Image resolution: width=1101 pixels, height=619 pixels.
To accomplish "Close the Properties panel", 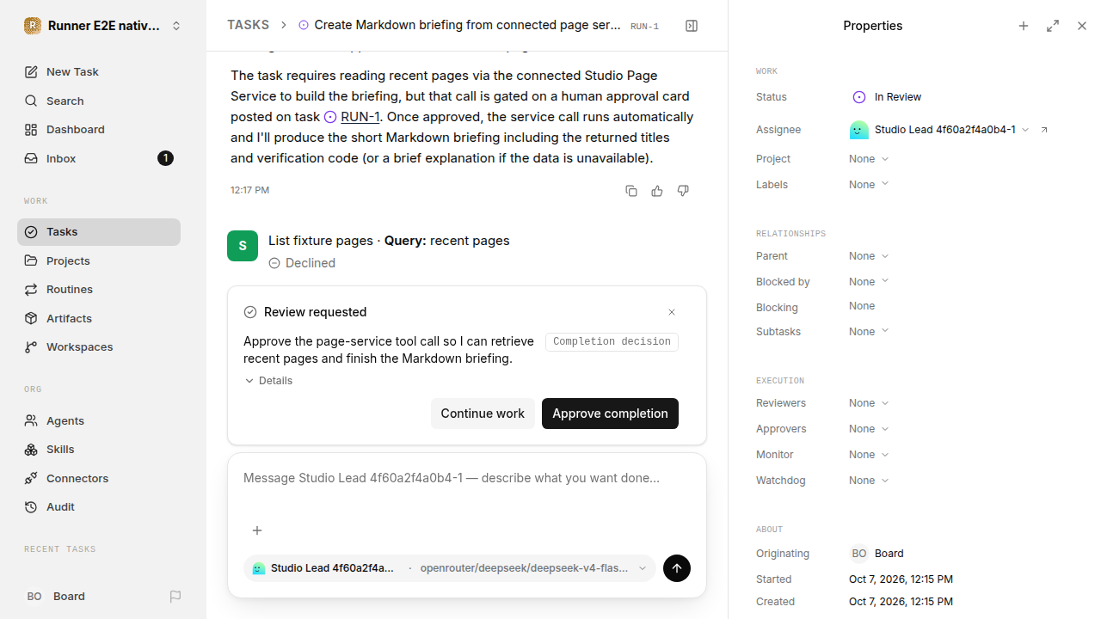I will (1082, 26).
